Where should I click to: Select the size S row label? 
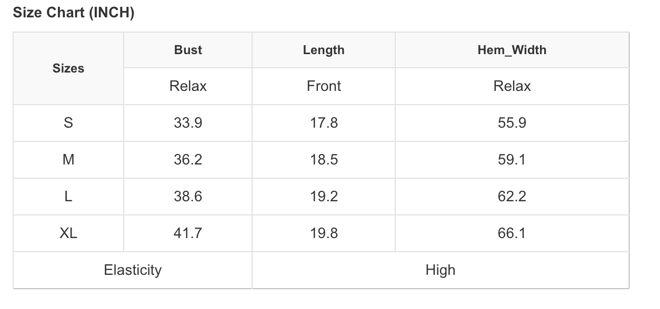click(x=68, y=123)
